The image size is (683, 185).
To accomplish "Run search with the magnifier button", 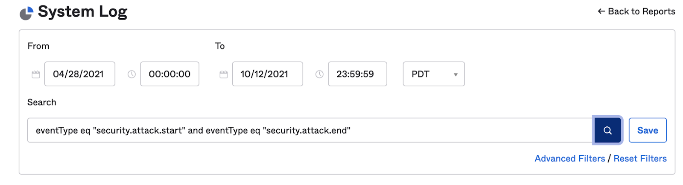I will [607, 131].
